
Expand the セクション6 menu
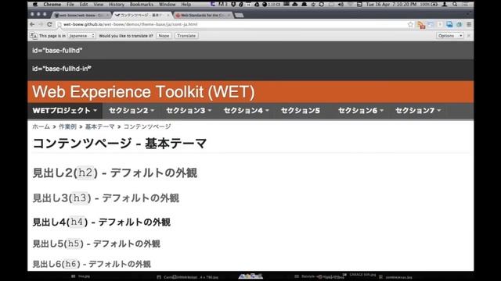coord(361,111)
